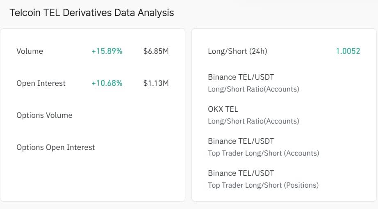Click Long/Short Ratio(Accounts) under the first Binance TEL/USDT
This screenshot has width=378, height=209.
253,89
